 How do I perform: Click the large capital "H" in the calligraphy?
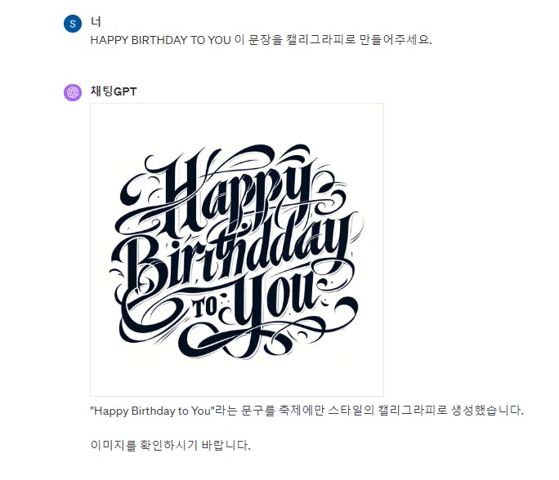(x=181, y=189)
